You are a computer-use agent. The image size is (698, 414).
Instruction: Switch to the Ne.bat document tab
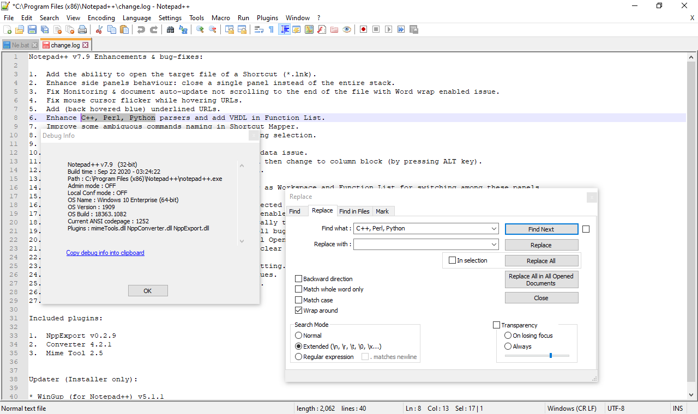(21, 45)
